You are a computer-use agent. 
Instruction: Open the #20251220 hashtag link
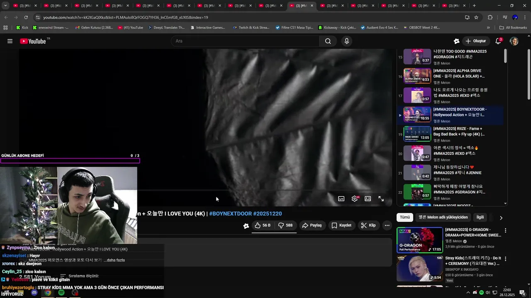coord(268,214)
